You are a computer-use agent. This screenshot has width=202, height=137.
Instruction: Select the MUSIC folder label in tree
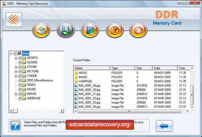pos(32,89)
